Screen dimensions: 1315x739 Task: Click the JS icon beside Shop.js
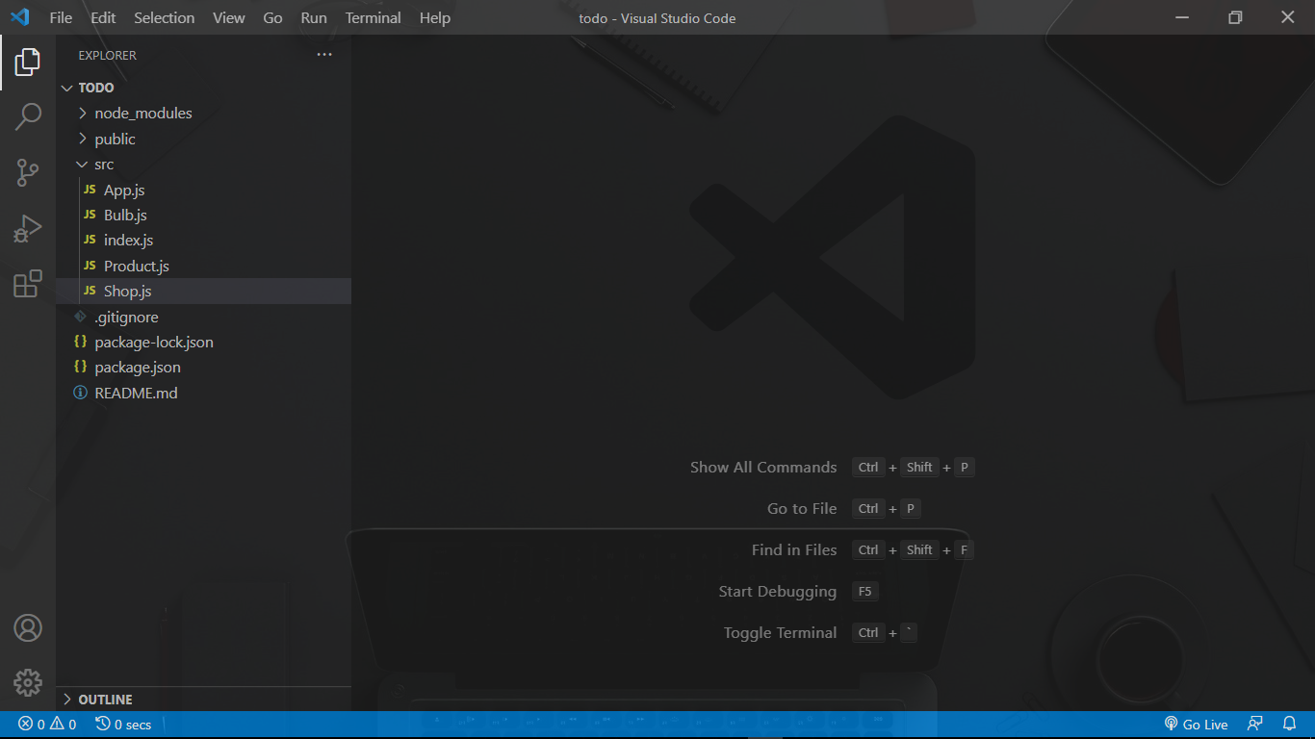click(90, 292)
